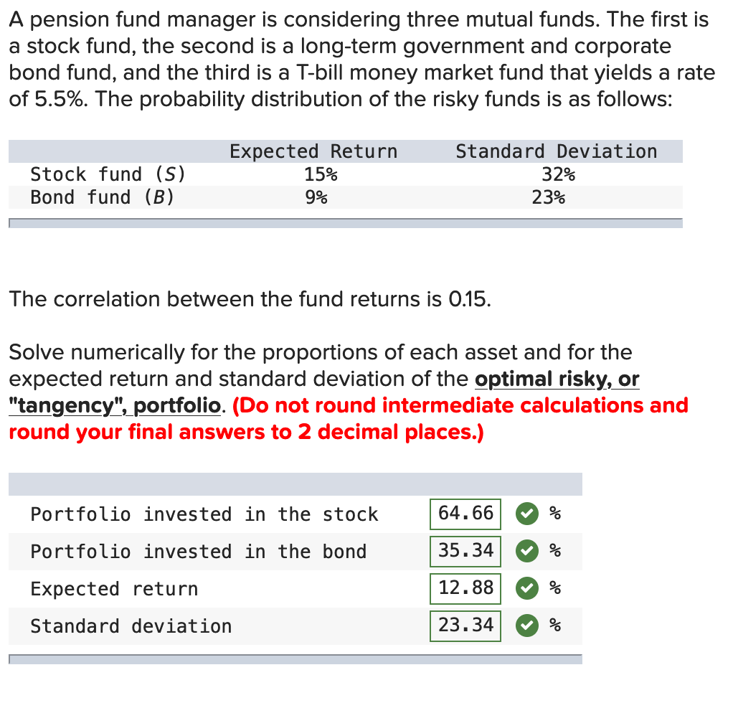Click checkmark beside the stock proportion answer
The height and width of the screenshot is (703, 733).
coord(526,514)
